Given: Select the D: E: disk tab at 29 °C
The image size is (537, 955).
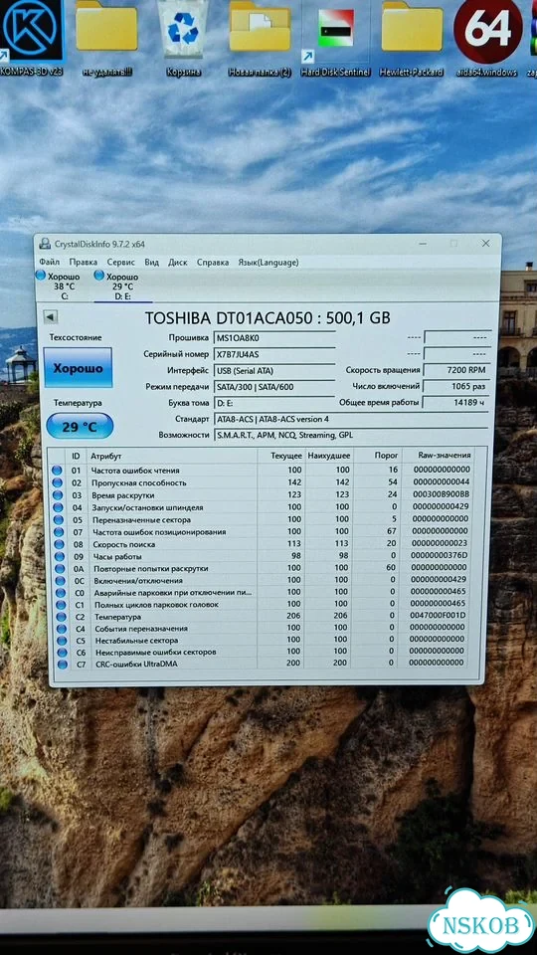Looking at the screenshot, I should [121, 286].
